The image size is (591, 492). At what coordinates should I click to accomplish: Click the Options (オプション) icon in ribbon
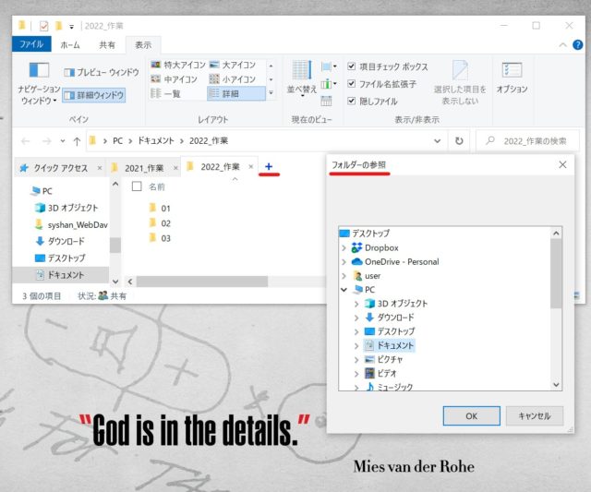click(x=512, y=72)
